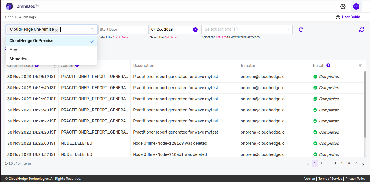Open the Result column filter icon
The width and height of the screenshot is (370, 182).
pyautogui.click(x=360, y=66)
